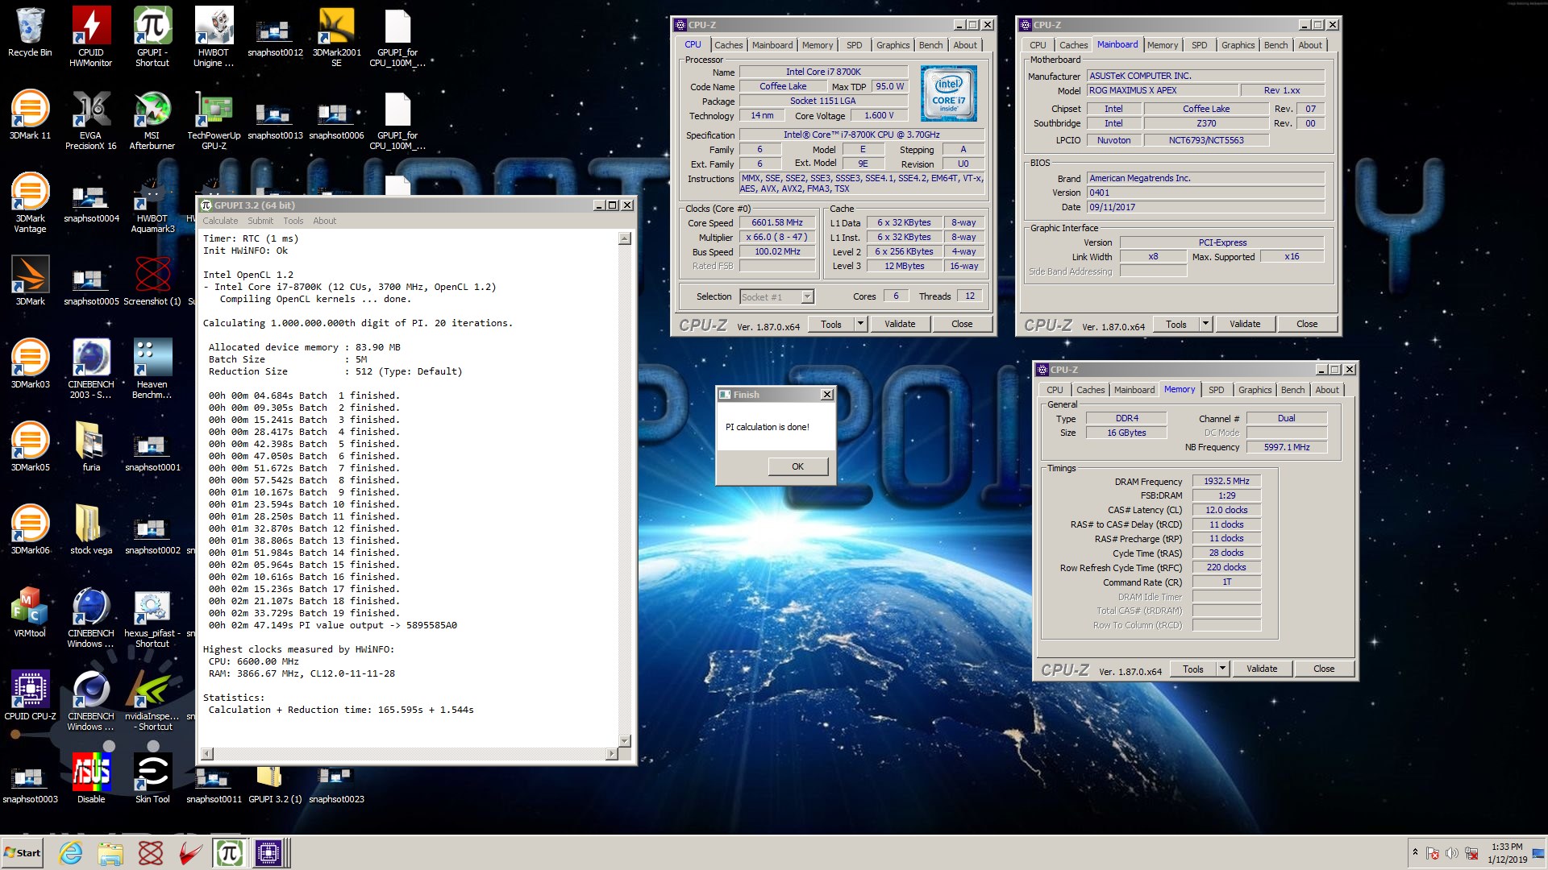
Task: Click the Core Speed 6601.58 MHz value
Action: [777, 222]
